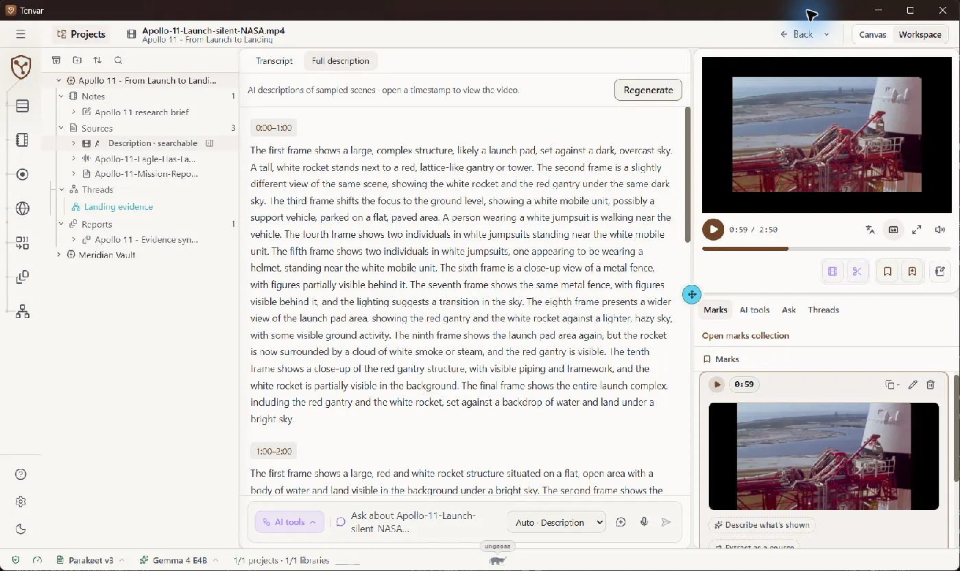Click the side panel icon on the Description row
The image size is (960, 571).
tap(210, 143)
